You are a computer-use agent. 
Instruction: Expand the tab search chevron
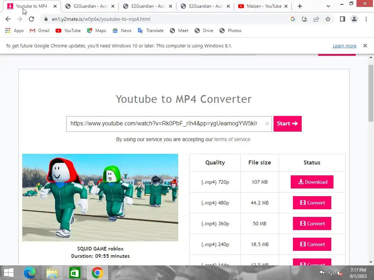coord(328,6)
